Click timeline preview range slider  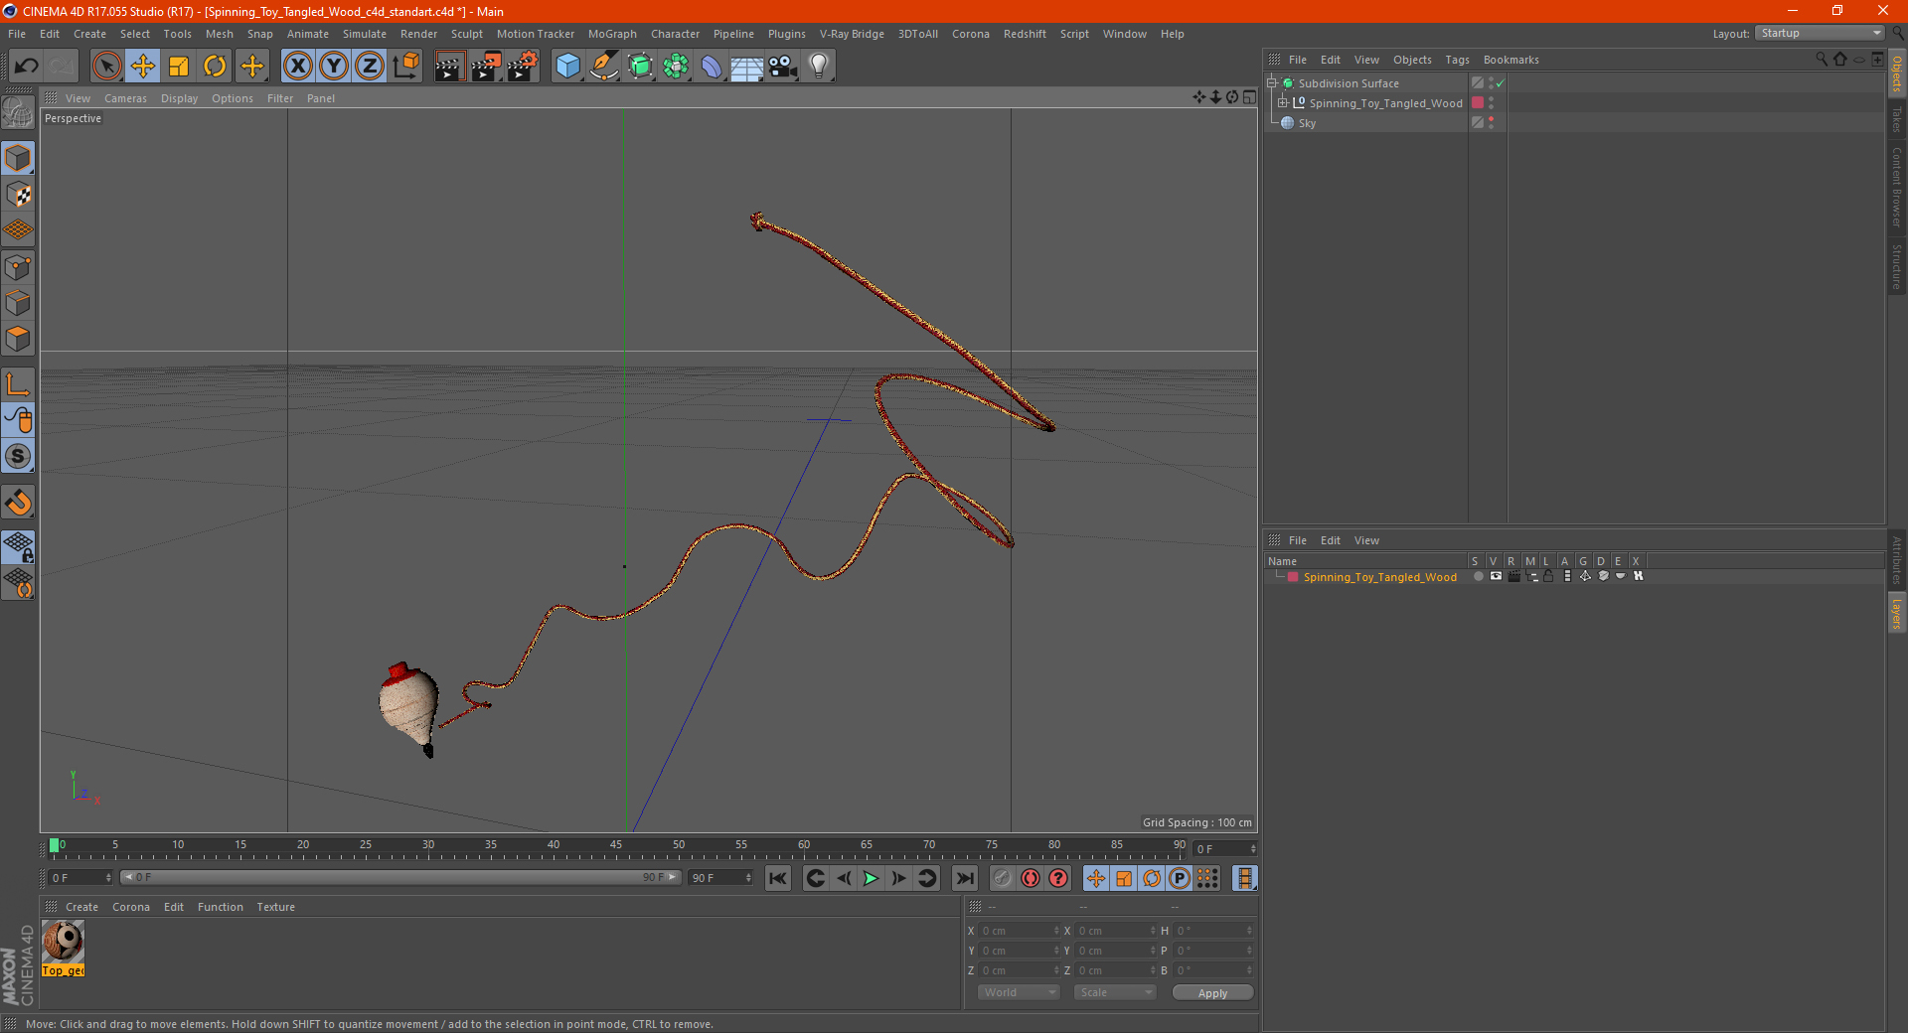(400, 877)
